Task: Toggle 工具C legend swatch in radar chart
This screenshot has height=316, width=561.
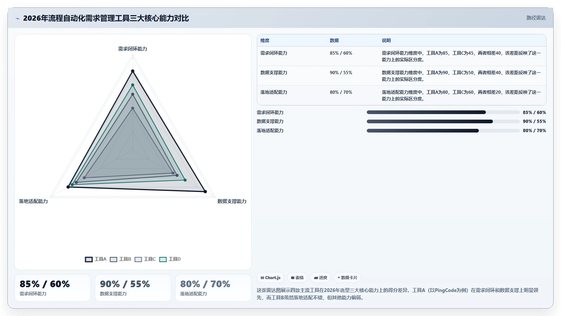Action: tap(138, 260)
